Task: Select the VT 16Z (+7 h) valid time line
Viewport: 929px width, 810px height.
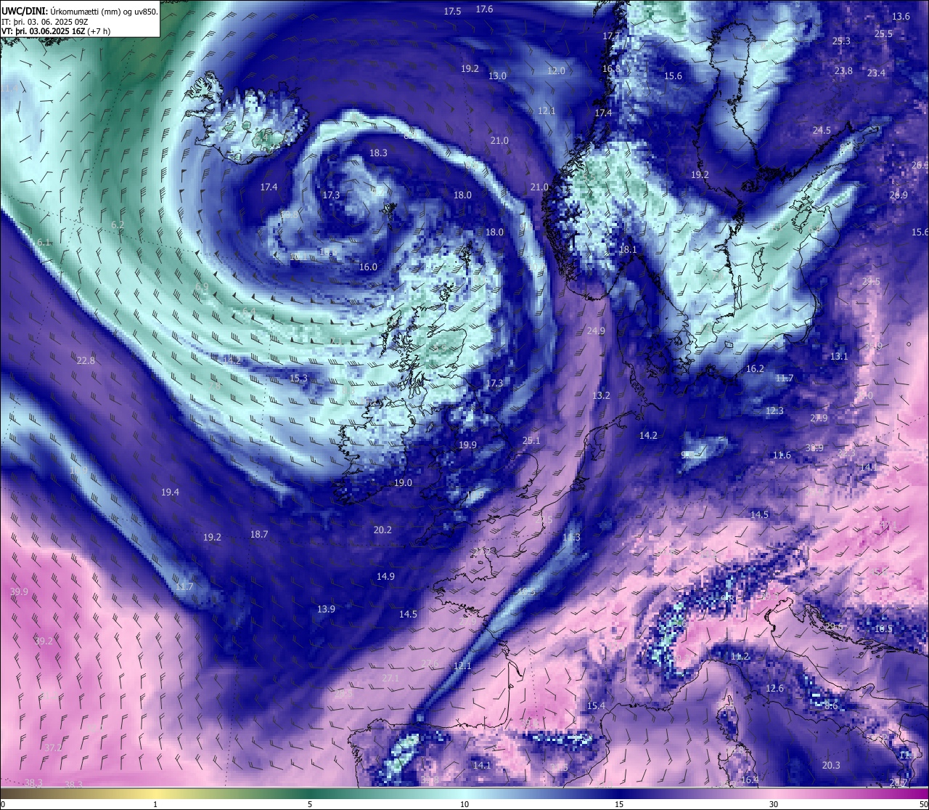Action: coord(57,31)
